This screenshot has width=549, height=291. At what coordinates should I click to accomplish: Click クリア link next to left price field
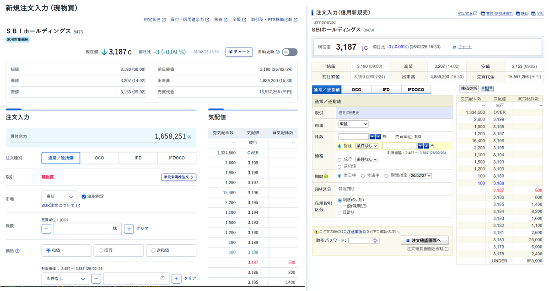pos(190,278)
